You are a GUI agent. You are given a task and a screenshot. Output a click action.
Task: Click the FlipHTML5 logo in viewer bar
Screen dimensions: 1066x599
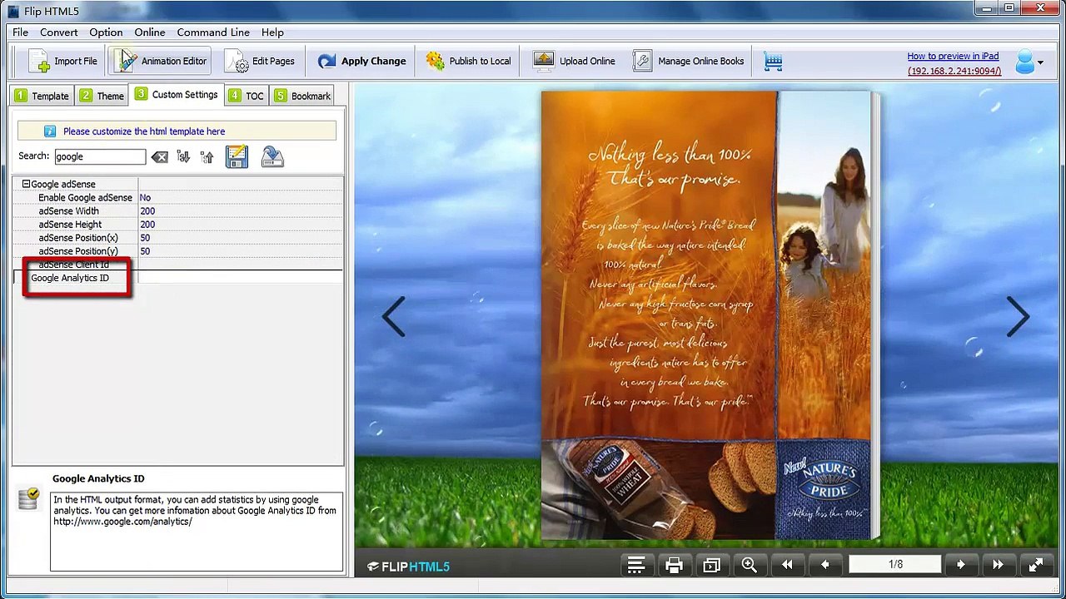click(408, 567)
